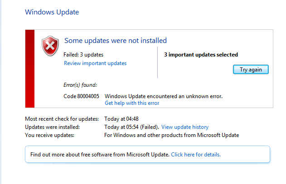This screenshot has width=286, height=184.
Task: Click the 'Today at 05:54 (Failed)' status text
Action: tap(131, 127)
